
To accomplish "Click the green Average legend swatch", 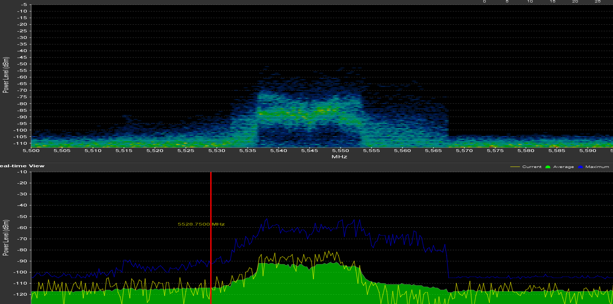I will [548, 167].
